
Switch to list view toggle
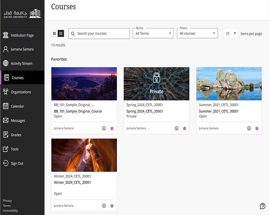(55, 33)
